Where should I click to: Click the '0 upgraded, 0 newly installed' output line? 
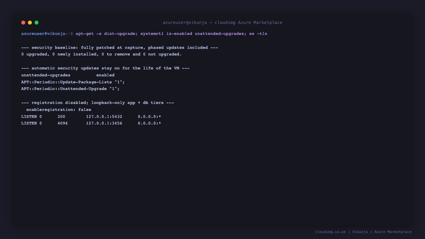pyautogui.click(x=102, y=54)
